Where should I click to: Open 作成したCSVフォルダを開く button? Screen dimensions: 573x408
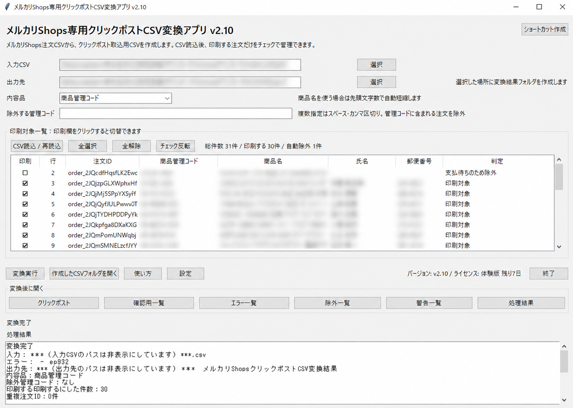point(84,273)
